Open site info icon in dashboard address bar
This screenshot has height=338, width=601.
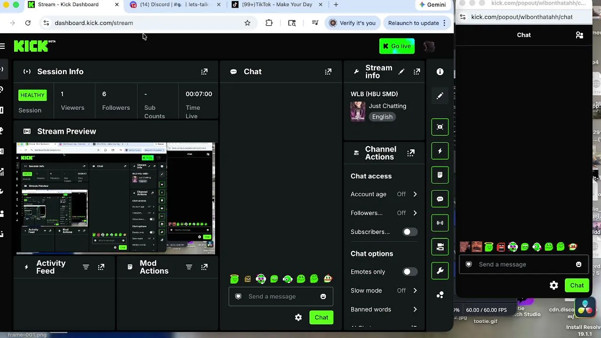click(x=46, y=23)
